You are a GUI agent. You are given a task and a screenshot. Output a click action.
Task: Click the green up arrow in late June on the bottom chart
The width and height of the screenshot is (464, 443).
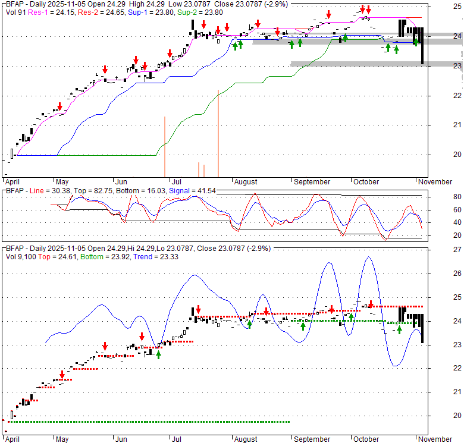pos(159,354)
